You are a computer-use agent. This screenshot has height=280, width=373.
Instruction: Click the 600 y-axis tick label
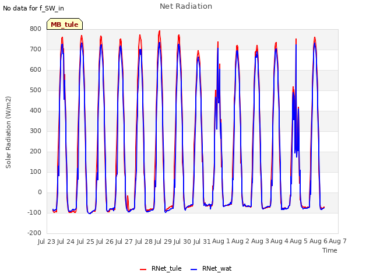coord(36,70)
